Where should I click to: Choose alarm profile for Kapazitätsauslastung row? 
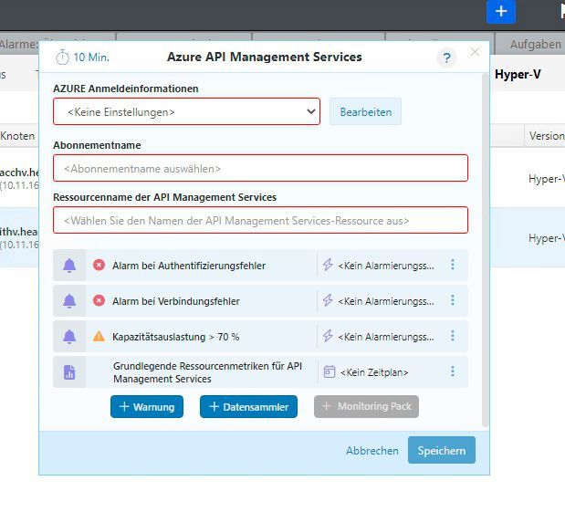point(386,337)
